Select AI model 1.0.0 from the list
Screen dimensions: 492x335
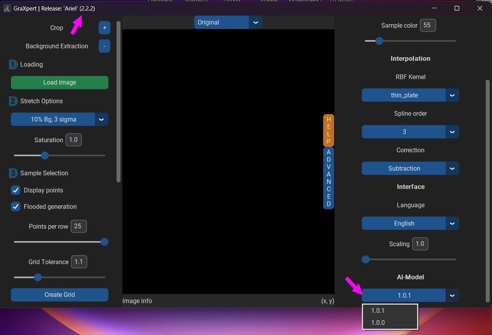[x=390, y=323]
